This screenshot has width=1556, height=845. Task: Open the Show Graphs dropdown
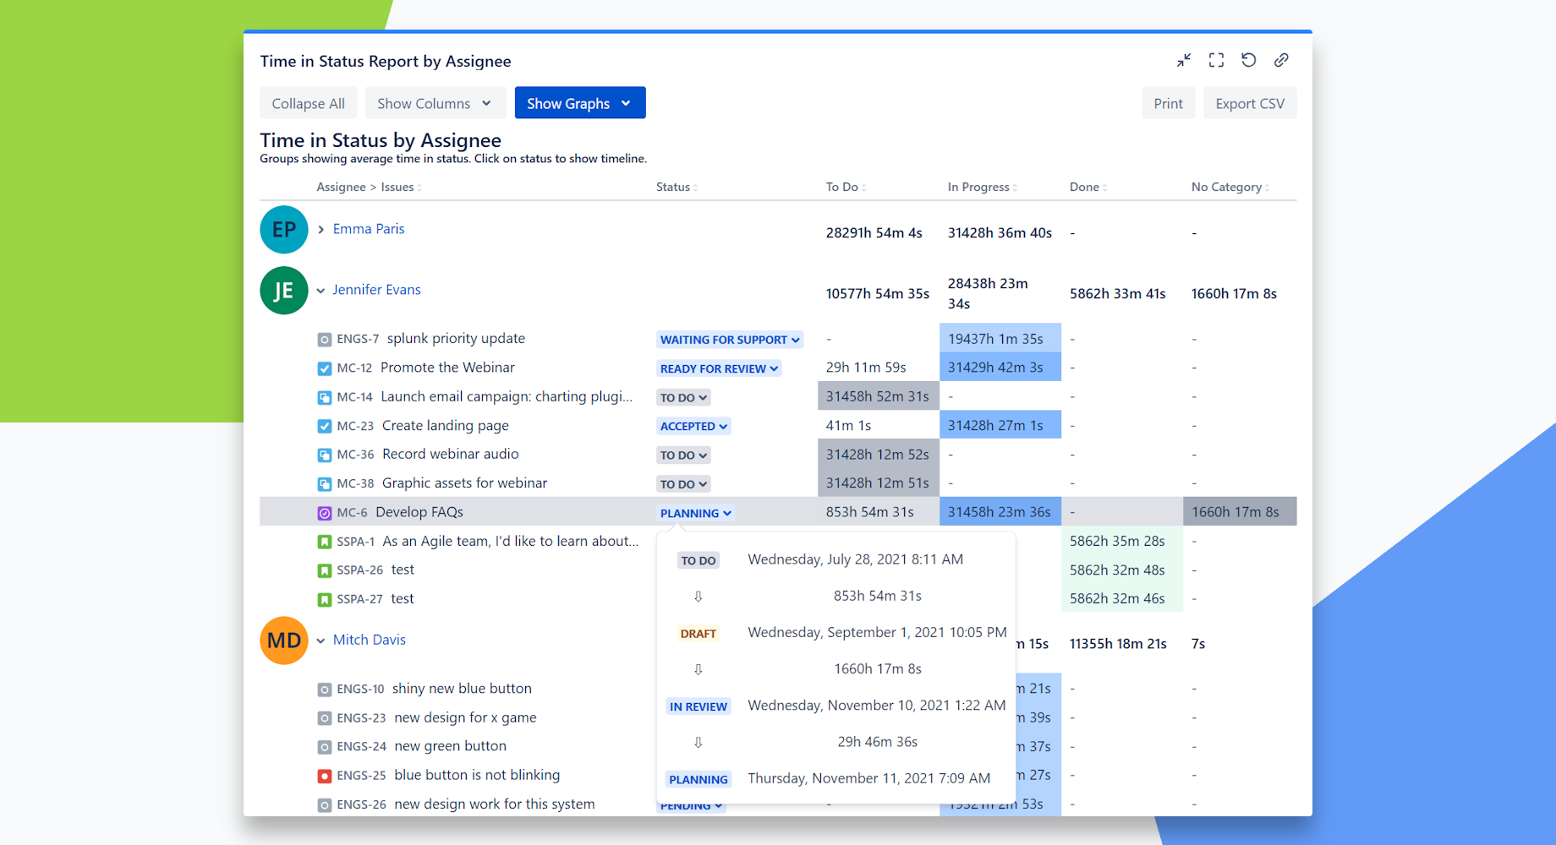pyautogui.click(x=579, y=102)
